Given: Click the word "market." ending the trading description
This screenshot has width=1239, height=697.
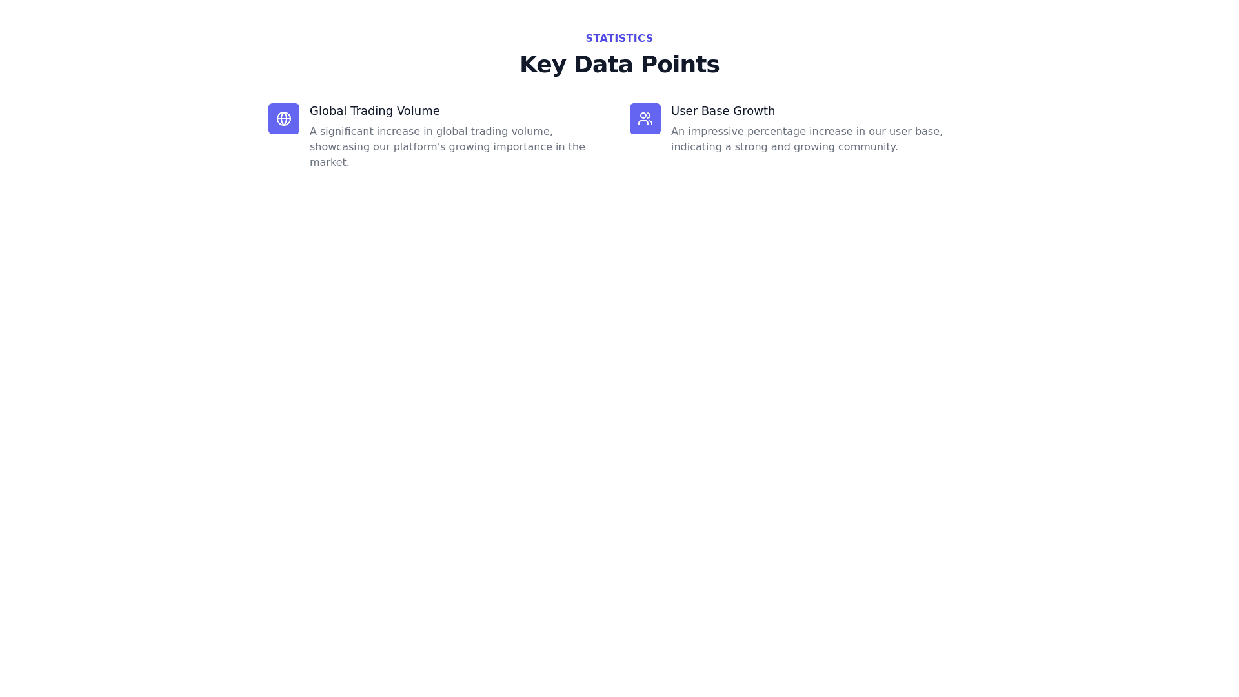Looking at the screenshot, I should pos(329,163).
